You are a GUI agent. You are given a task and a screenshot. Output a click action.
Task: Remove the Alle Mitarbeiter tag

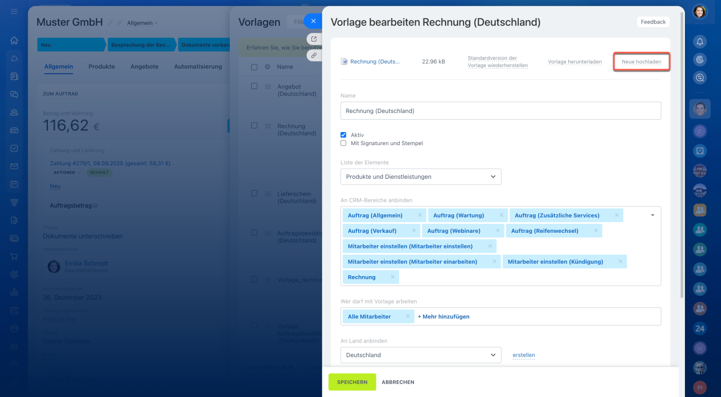coord(408,317)
